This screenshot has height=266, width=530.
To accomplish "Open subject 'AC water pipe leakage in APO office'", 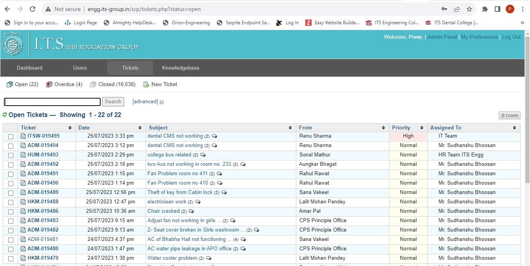I will (x=189, y=249).
